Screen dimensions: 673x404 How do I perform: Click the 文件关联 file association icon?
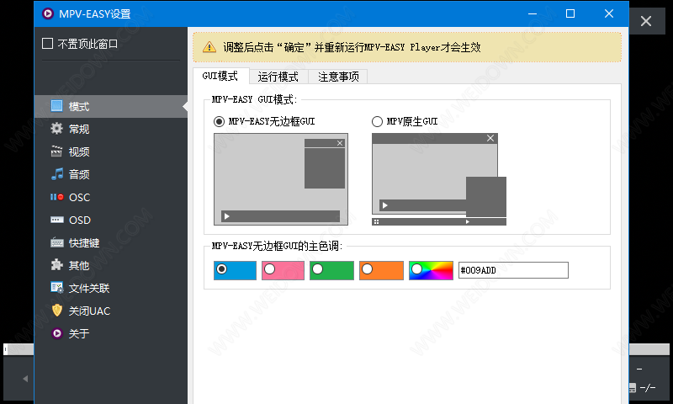[x=56, y=288]
